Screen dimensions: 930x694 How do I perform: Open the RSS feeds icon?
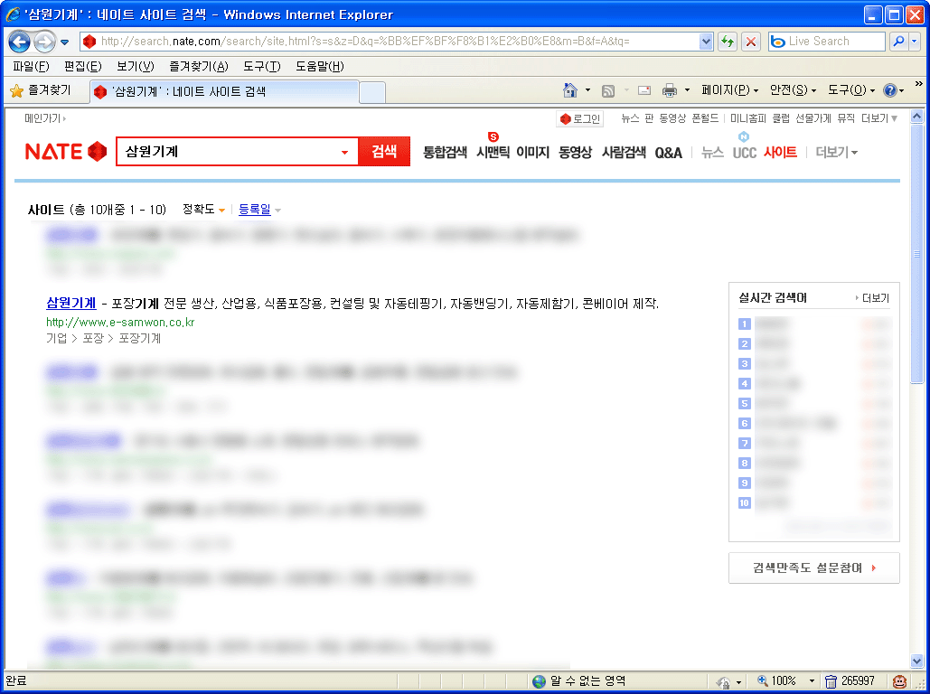point(608,90)
